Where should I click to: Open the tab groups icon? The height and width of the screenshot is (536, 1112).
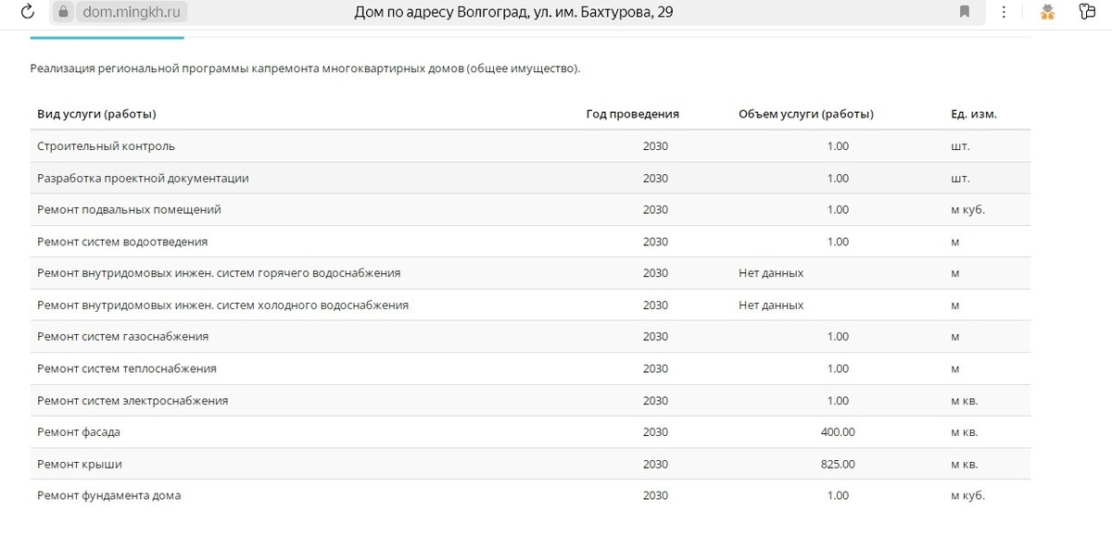tap(1086, 12)
